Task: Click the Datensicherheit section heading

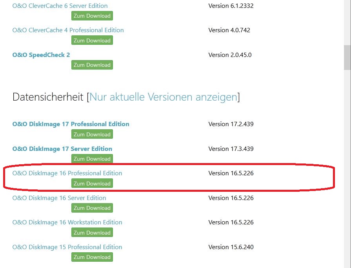Action: [48, 97]
